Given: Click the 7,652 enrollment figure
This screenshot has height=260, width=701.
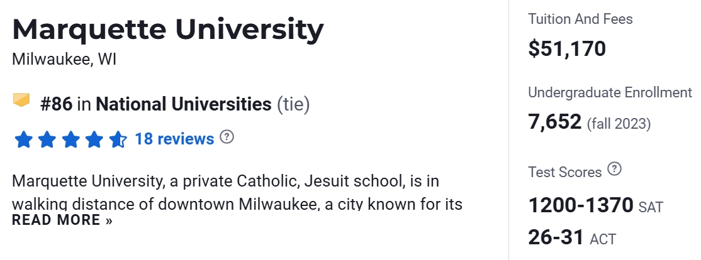Looking at the screenshot, I should 554,122.
